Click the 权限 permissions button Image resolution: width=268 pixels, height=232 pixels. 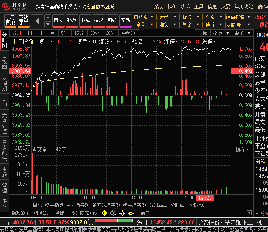click(99, 20)
